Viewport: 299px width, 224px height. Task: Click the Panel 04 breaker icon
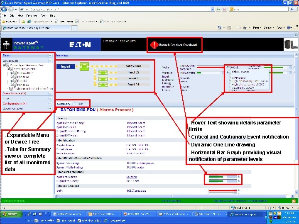(x=103, y=85)
